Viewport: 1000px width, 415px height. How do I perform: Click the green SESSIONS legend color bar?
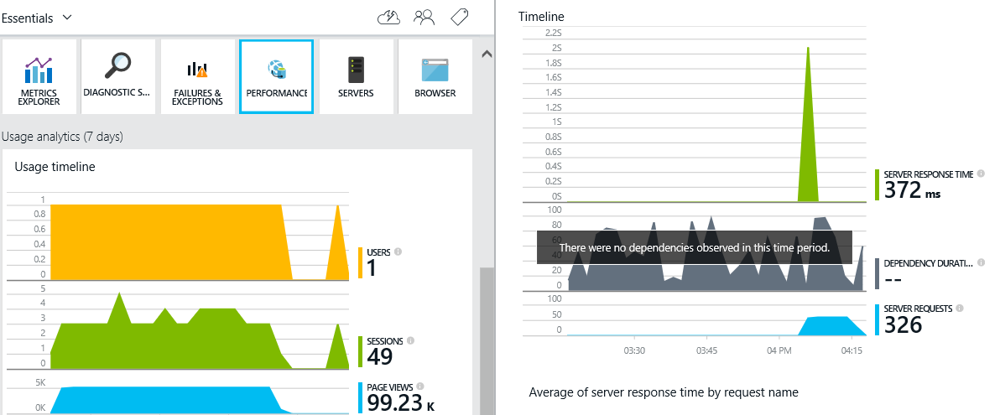(361, 351)
